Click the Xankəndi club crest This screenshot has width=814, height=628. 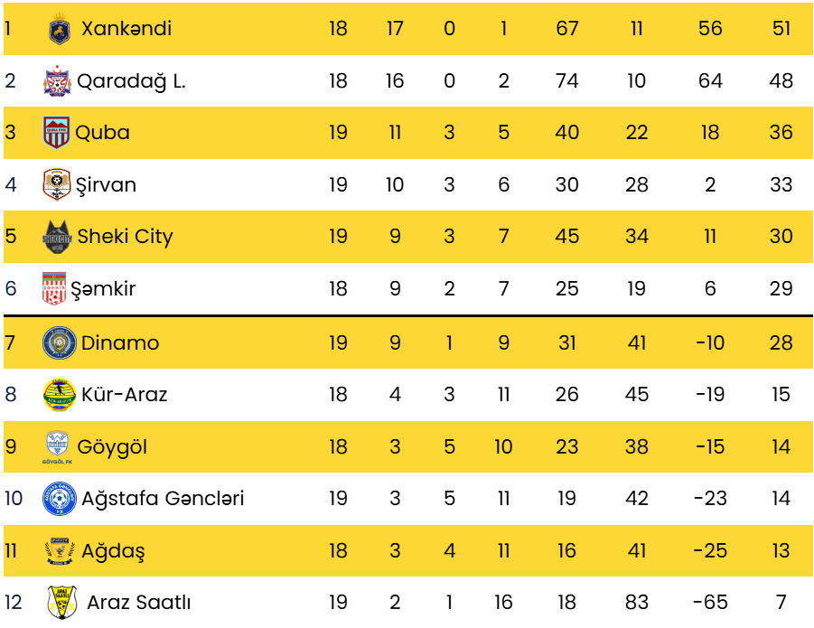(60, 30)
